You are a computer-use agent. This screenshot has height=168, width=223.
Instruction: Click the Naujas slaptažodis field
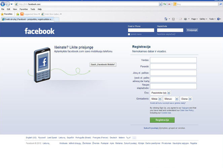point(173,86)
